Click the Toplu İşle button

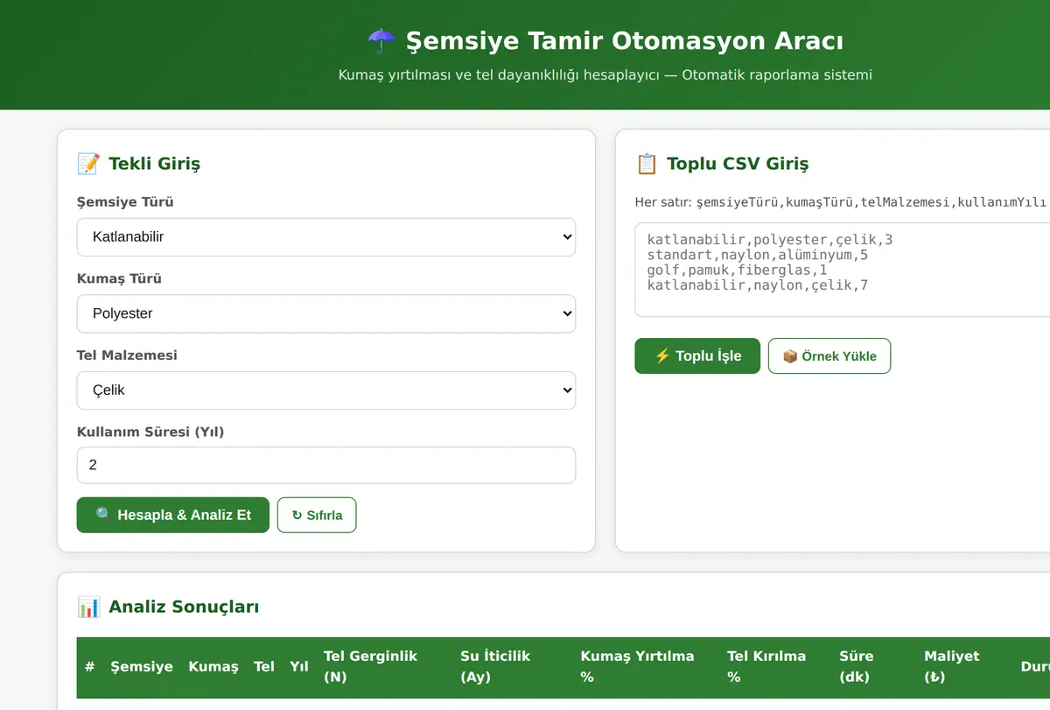(697, 355)
